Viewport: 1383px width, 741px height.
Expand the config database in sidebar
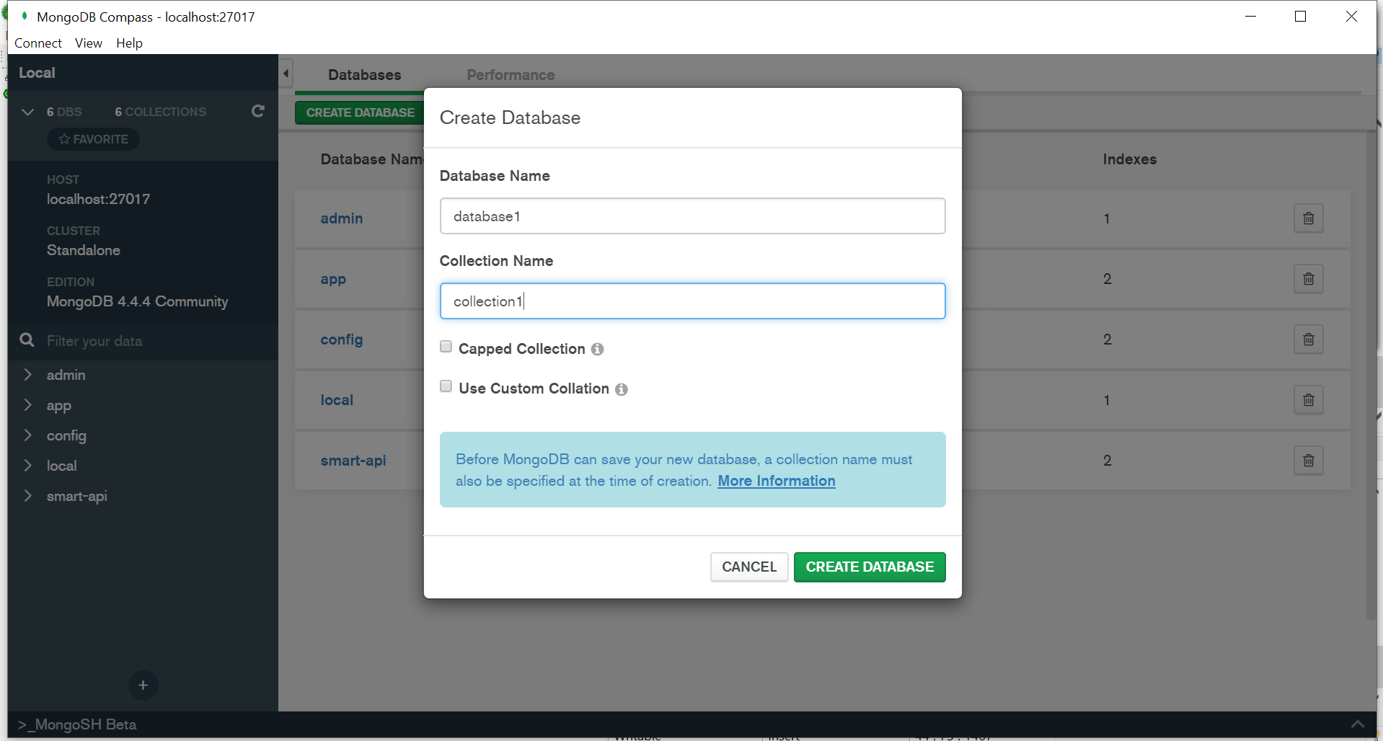pos(27,435)
